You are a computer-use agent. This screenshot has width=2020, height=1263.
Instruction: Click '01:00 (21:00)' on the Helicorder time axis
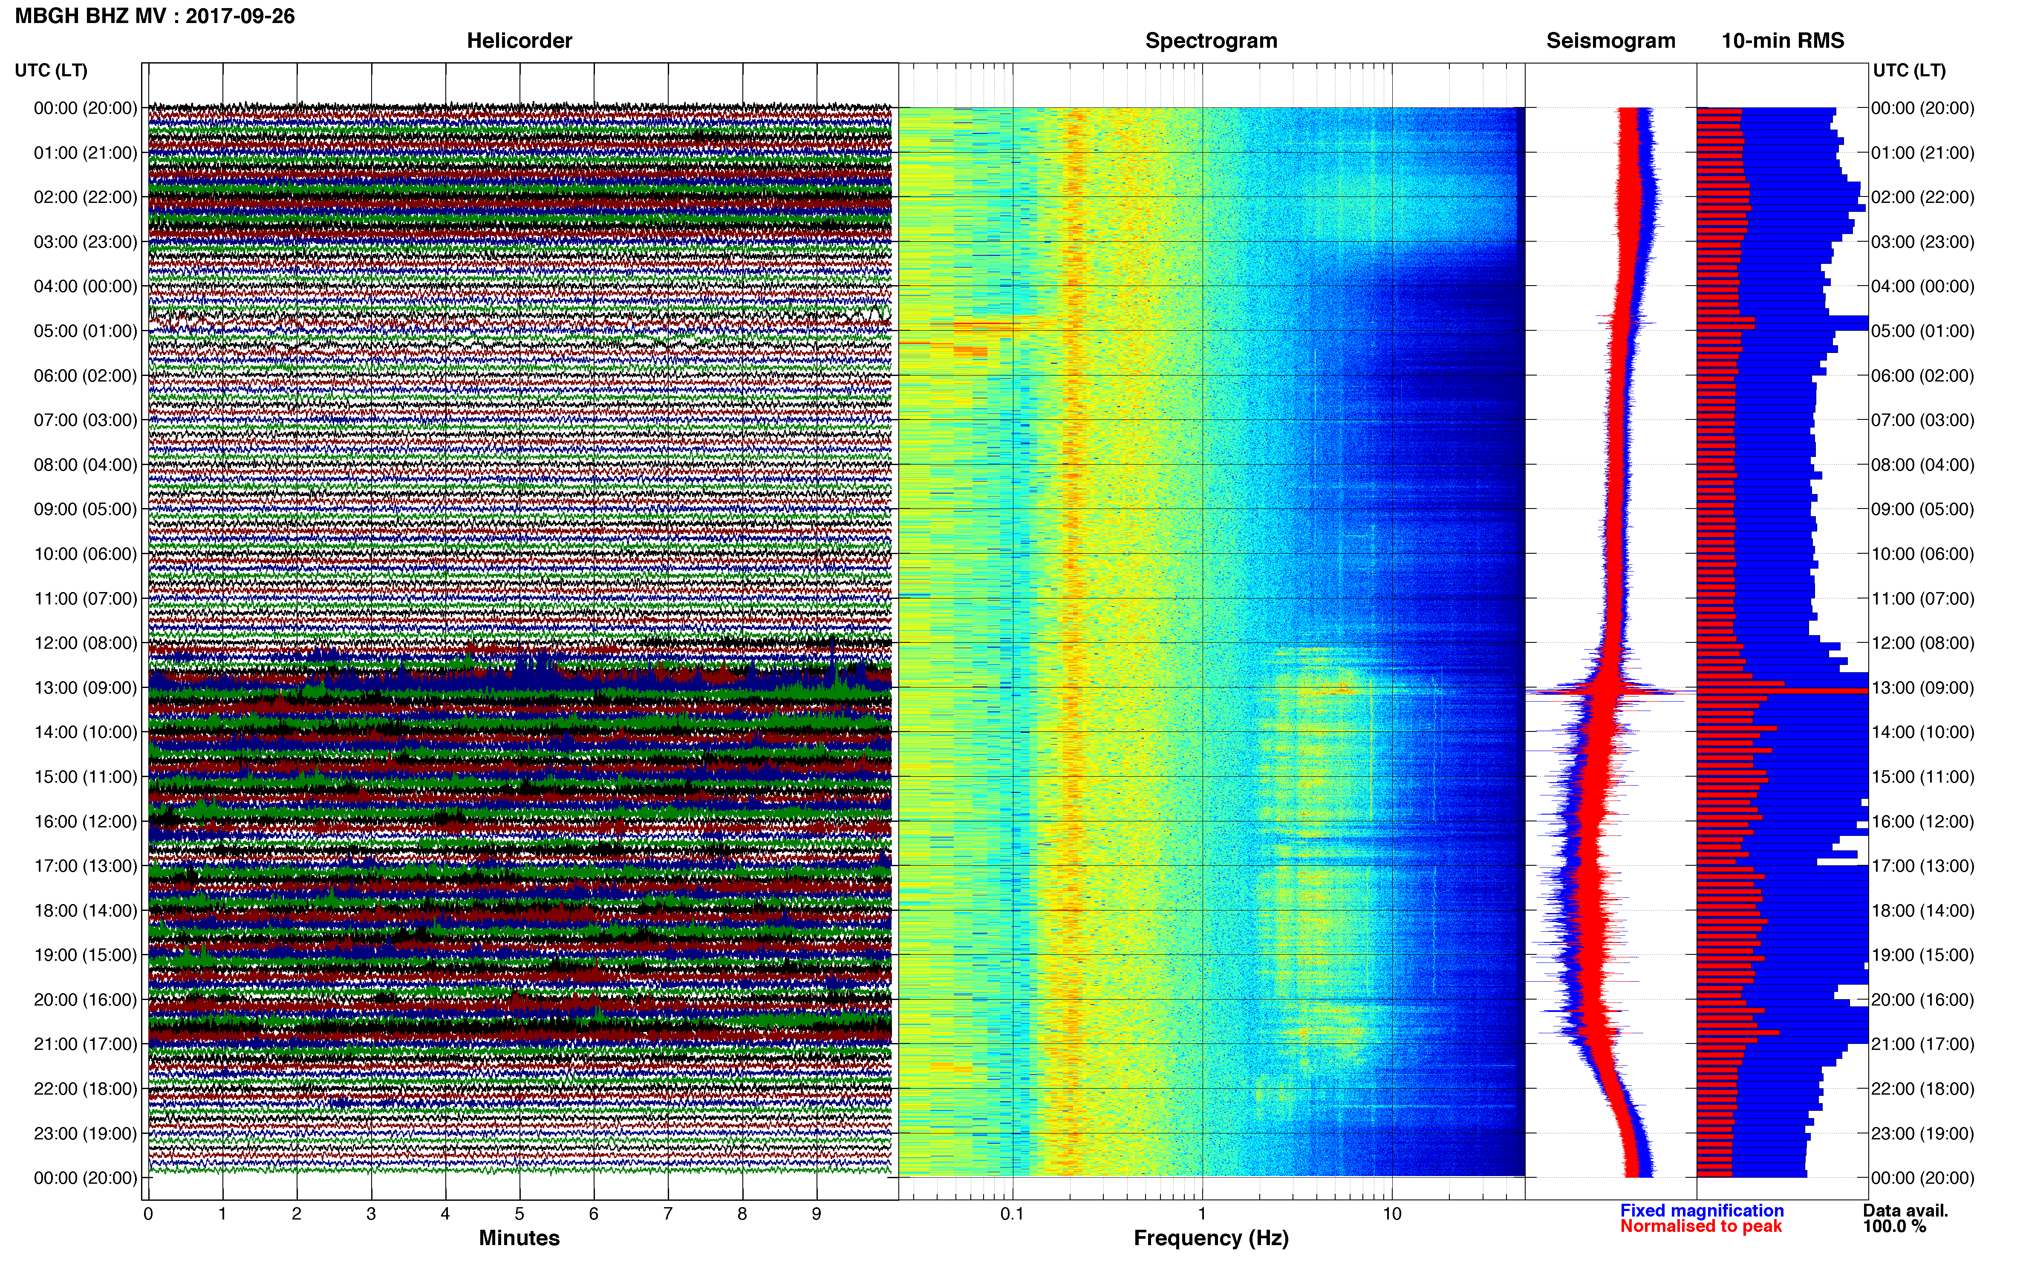tap(85, 153)
